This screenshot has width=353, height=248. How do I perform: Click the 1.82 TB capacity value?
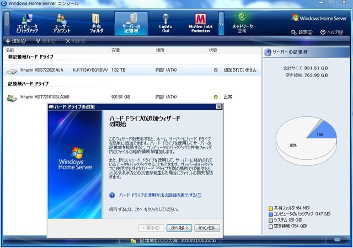pyautogui.click(x=119, y=70)
